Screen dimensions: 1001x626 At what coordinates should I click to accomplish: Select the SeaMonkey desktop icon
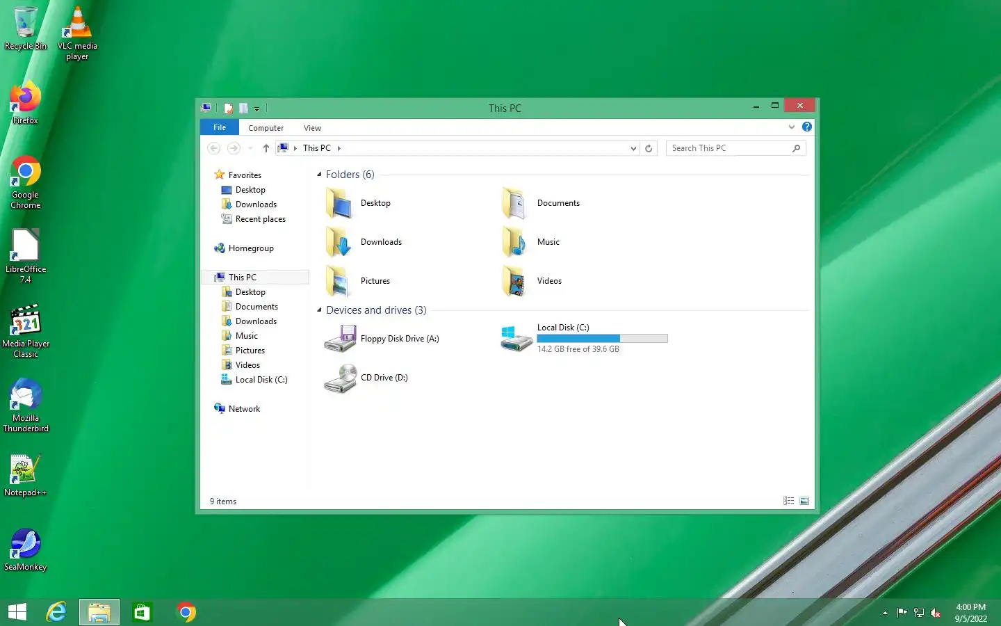click(26, 550)
